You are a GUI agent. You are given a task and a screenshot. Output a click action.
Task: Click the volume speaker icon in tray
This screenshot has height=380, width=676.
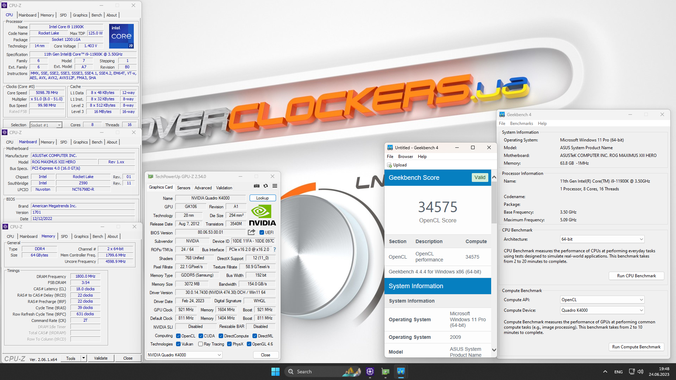pos(640,372)
